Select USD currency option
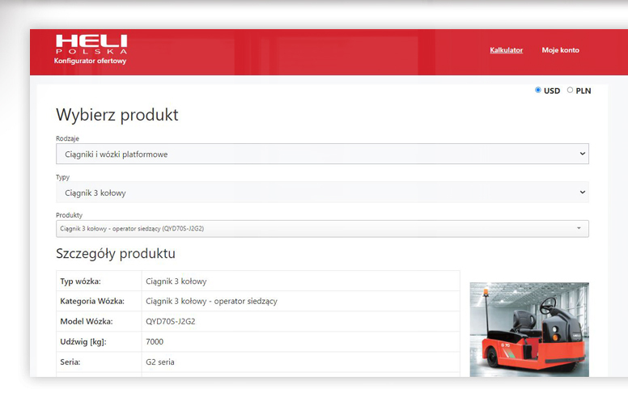 point(538,91)
